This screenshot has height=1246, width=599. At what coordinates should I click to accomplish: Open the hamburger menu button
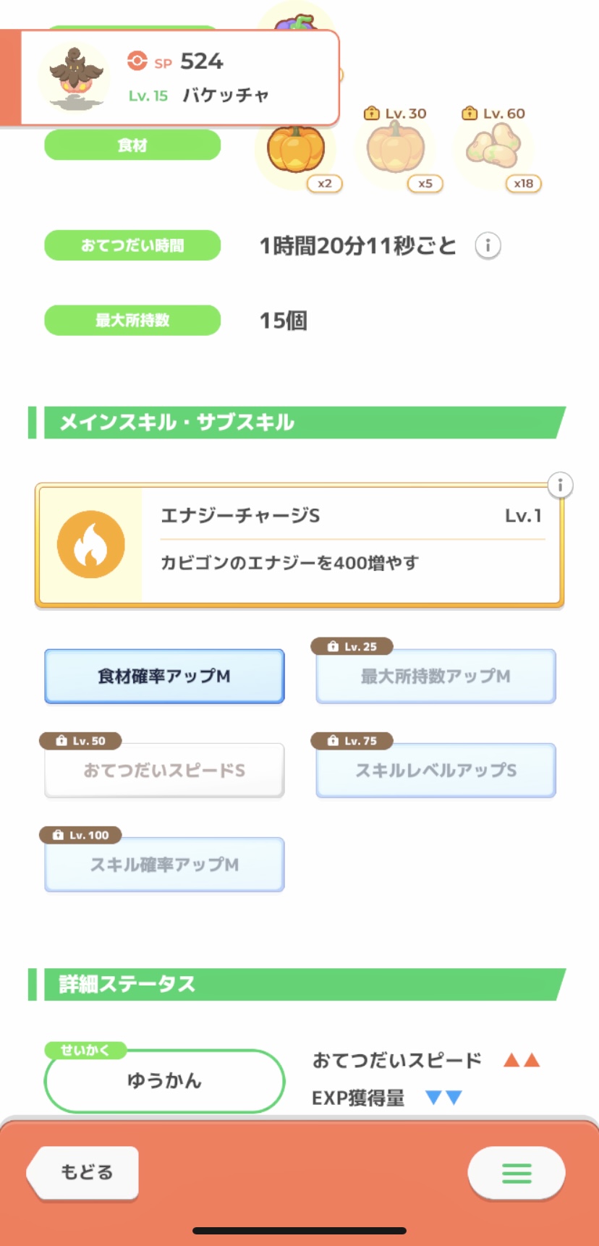(x=516, y=1173)
